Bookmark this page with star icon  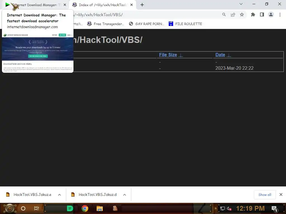tap(242, 15)
